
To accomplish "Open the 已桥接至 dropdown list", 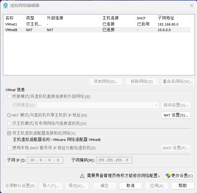I will pos(98,105).
